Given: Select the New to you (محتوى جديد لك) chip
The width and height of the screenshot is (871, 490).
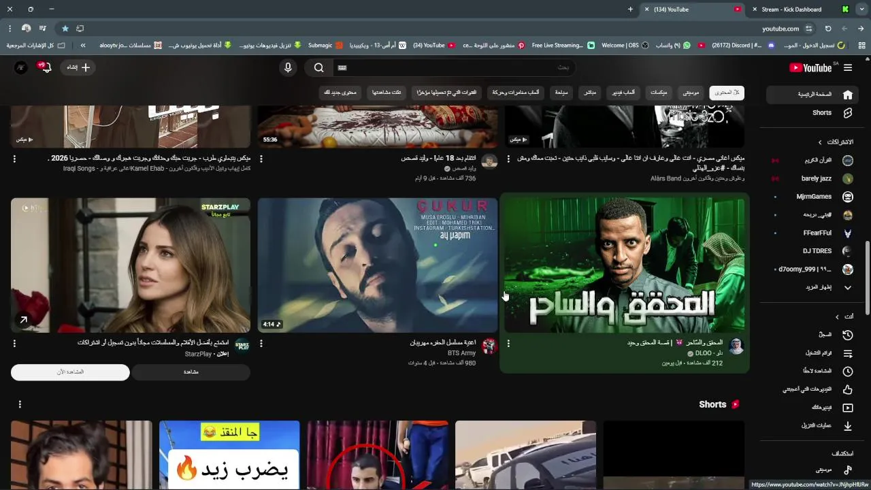Looking at the screenshot, I should (x=340, y=93).
